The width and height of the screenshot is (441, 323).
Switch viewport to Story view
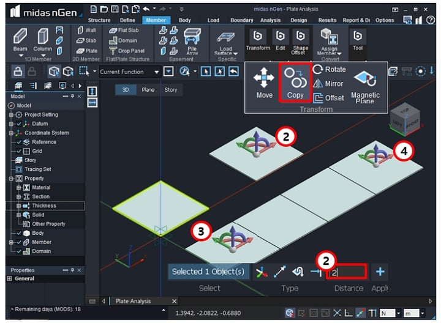pos(171,89)
